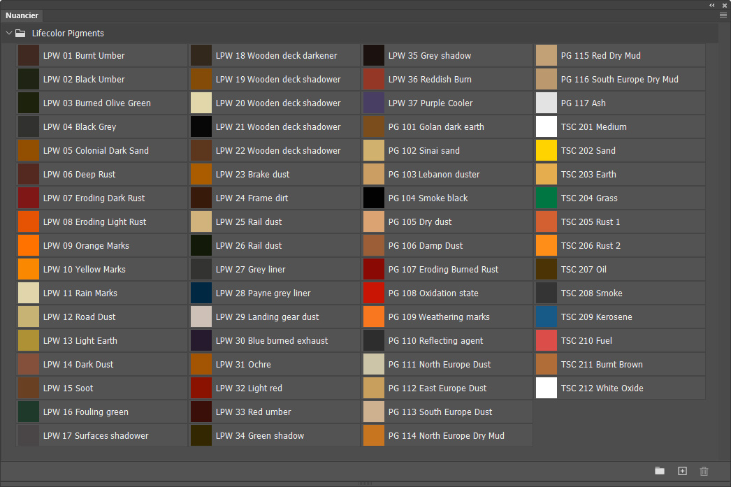Click the 'LPW 29 Landing gear dust' label
This screenshot has height=487, width=731.
[267, 317]
